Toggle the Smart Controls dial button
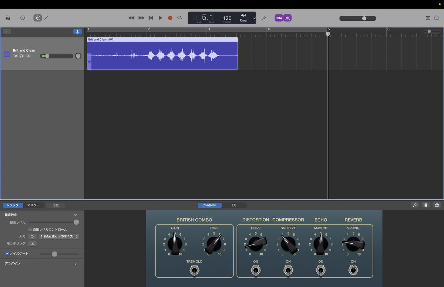Screen dimensions: 444x287 point(38,18)
